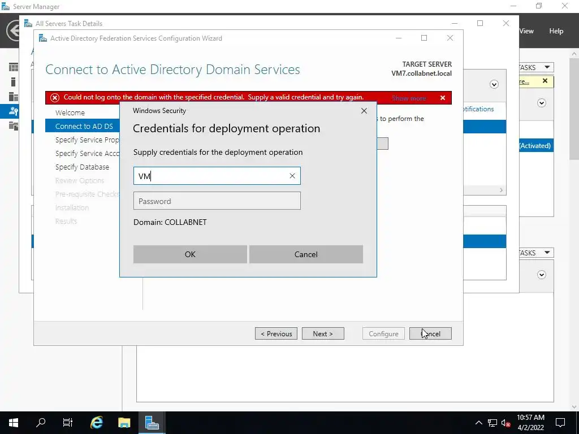
Task: Collapse the panel below the upper TASKS dropdown
Action: 541,103
